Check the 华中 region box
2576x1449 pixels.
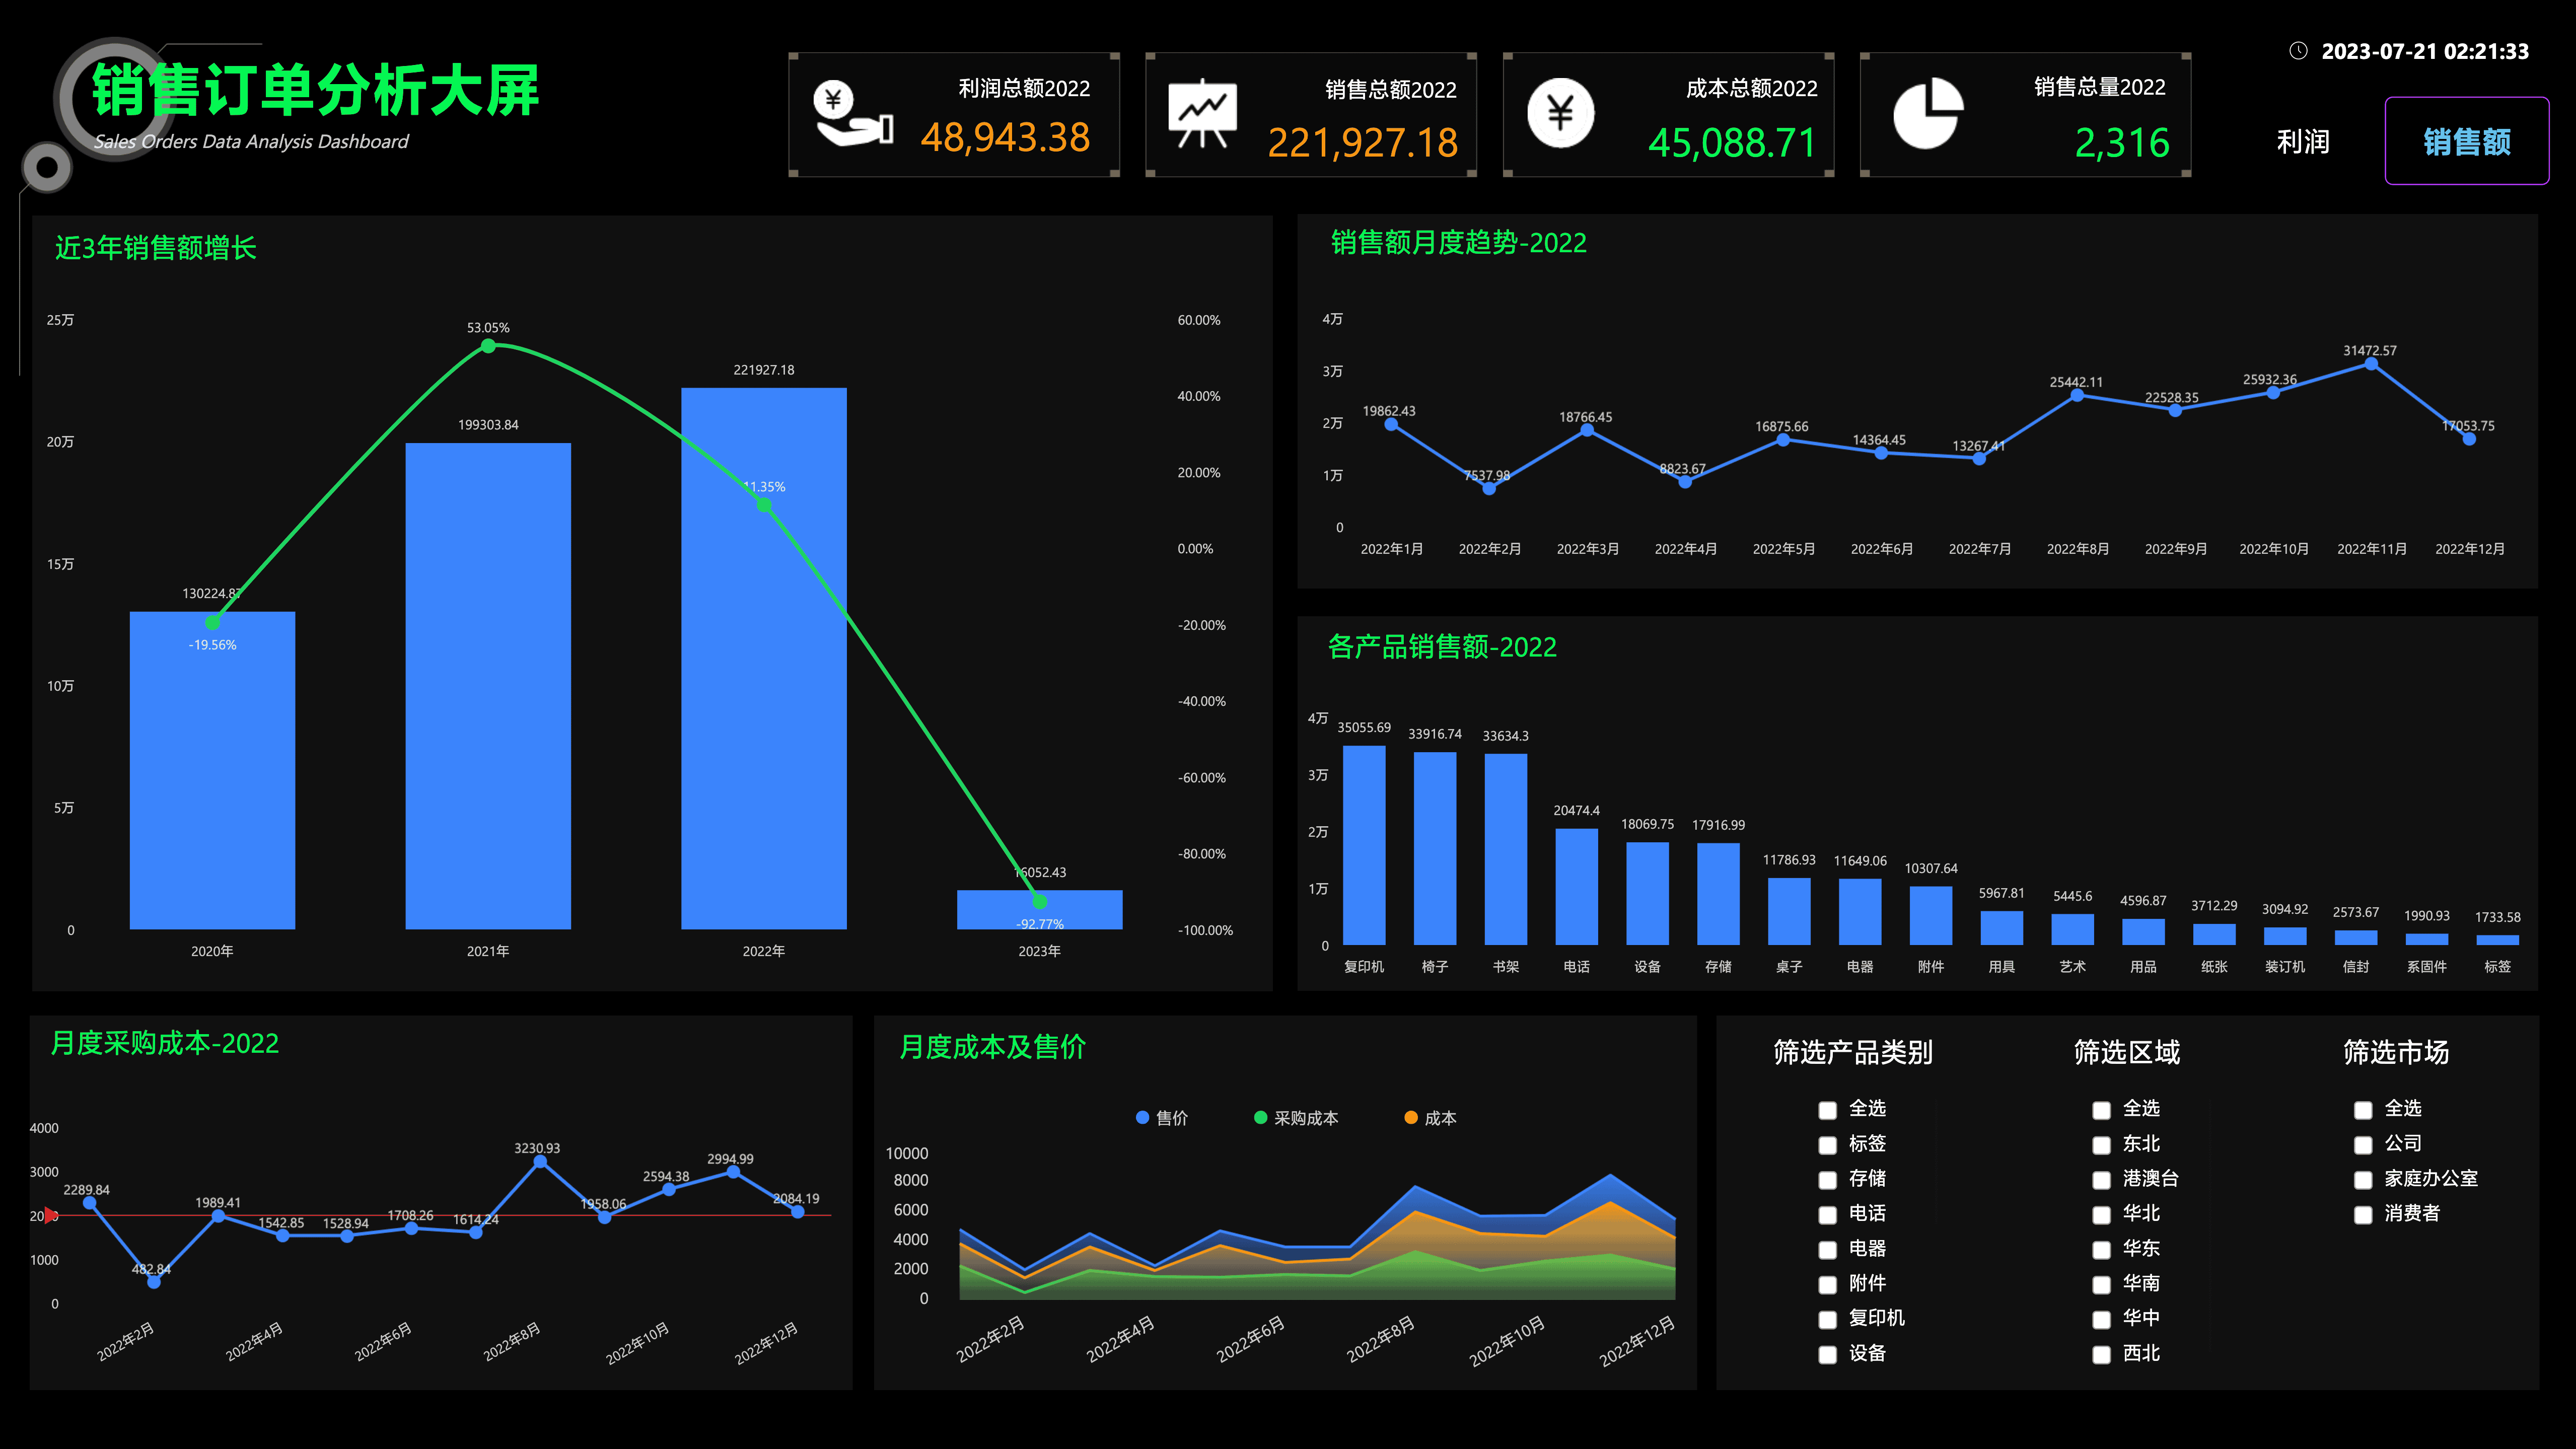click(x=2101, y=1320)
